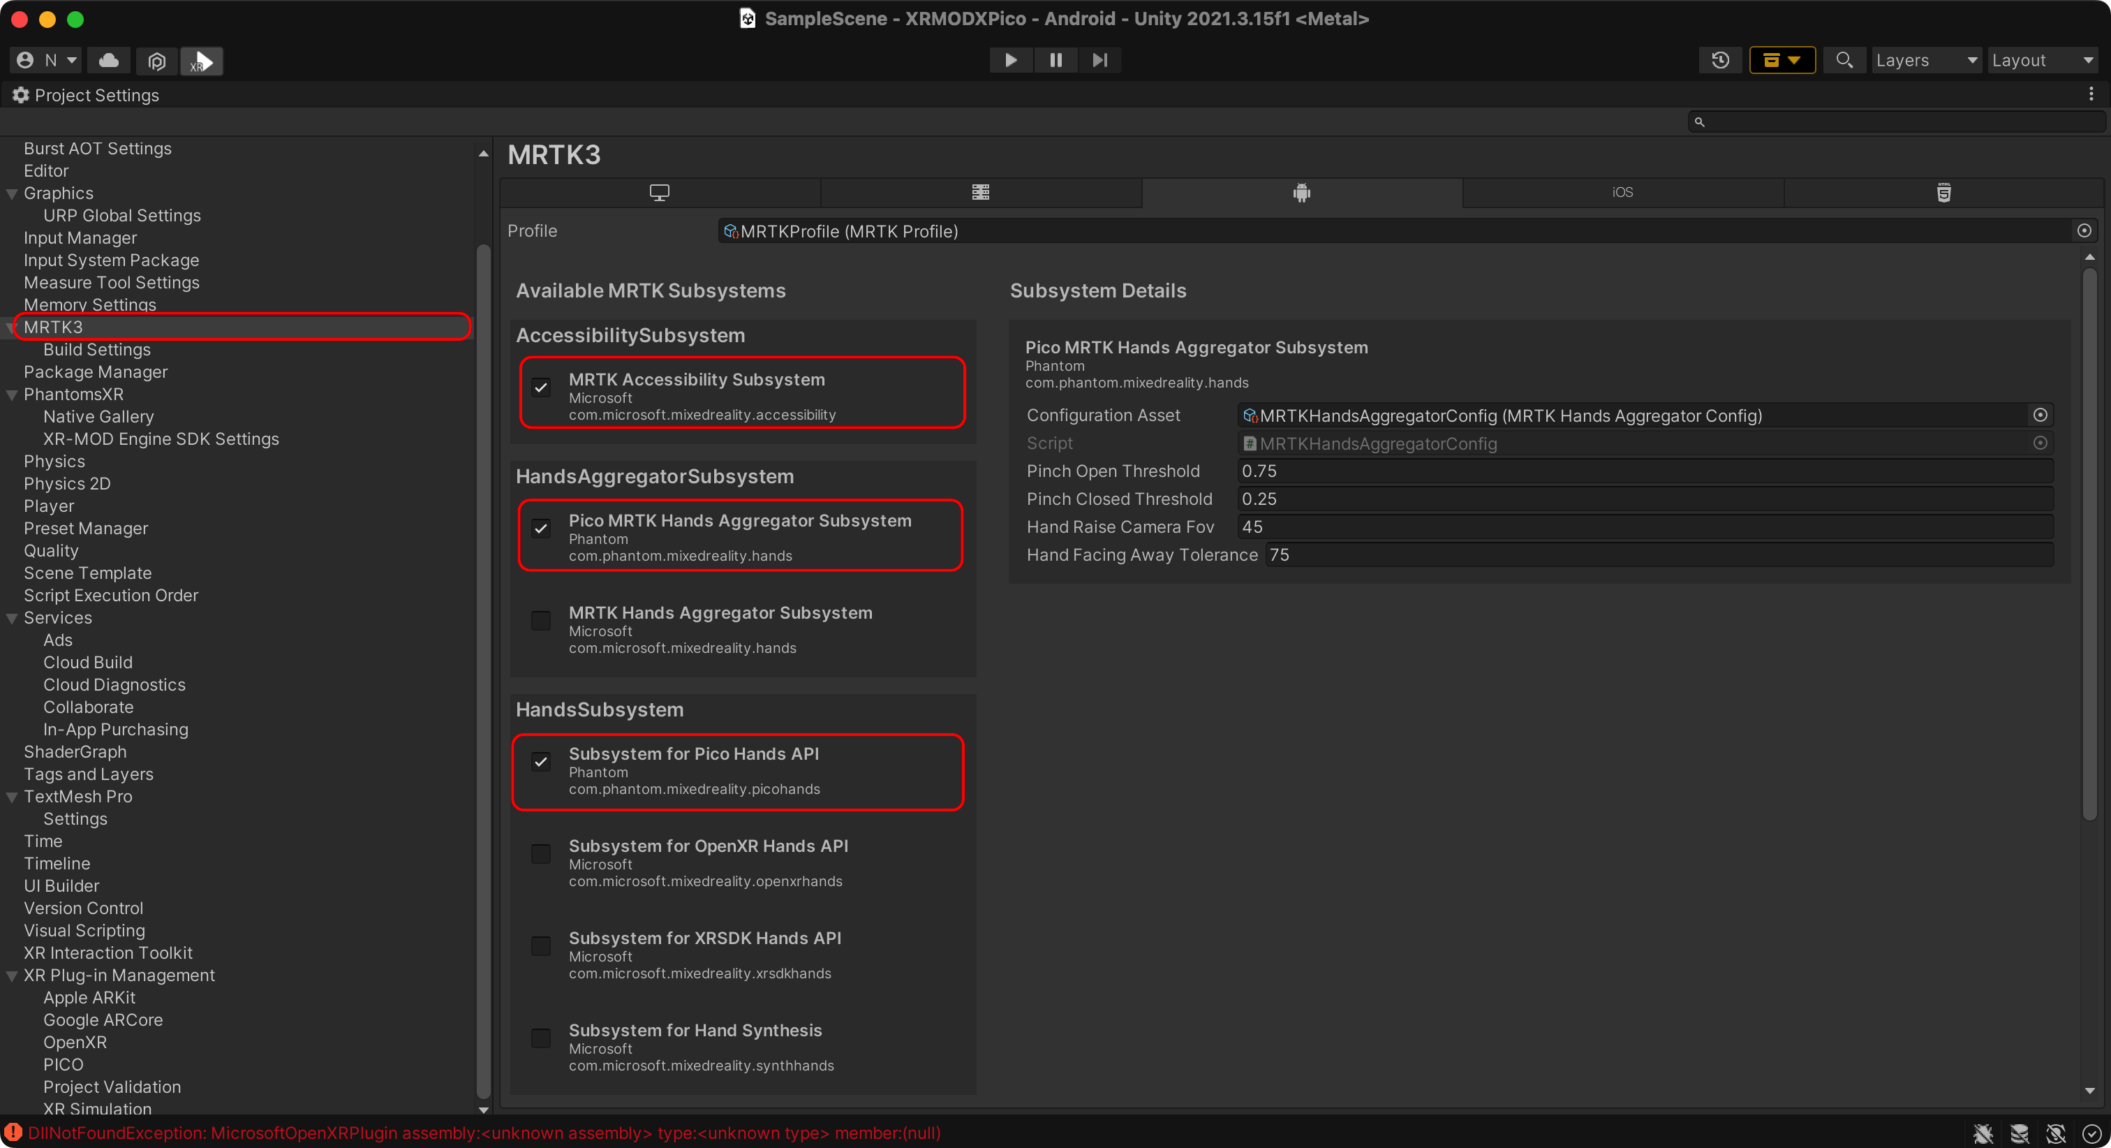Viewport: 2111px width, 1148px height.
Task: Open object picker for Profile field
Action: (2084, 231)
